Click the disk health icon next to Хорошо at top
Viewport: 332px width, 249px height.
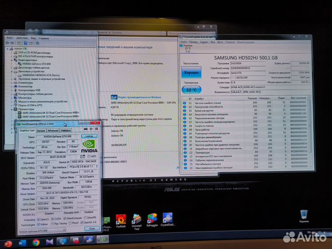tap(181, 46)
